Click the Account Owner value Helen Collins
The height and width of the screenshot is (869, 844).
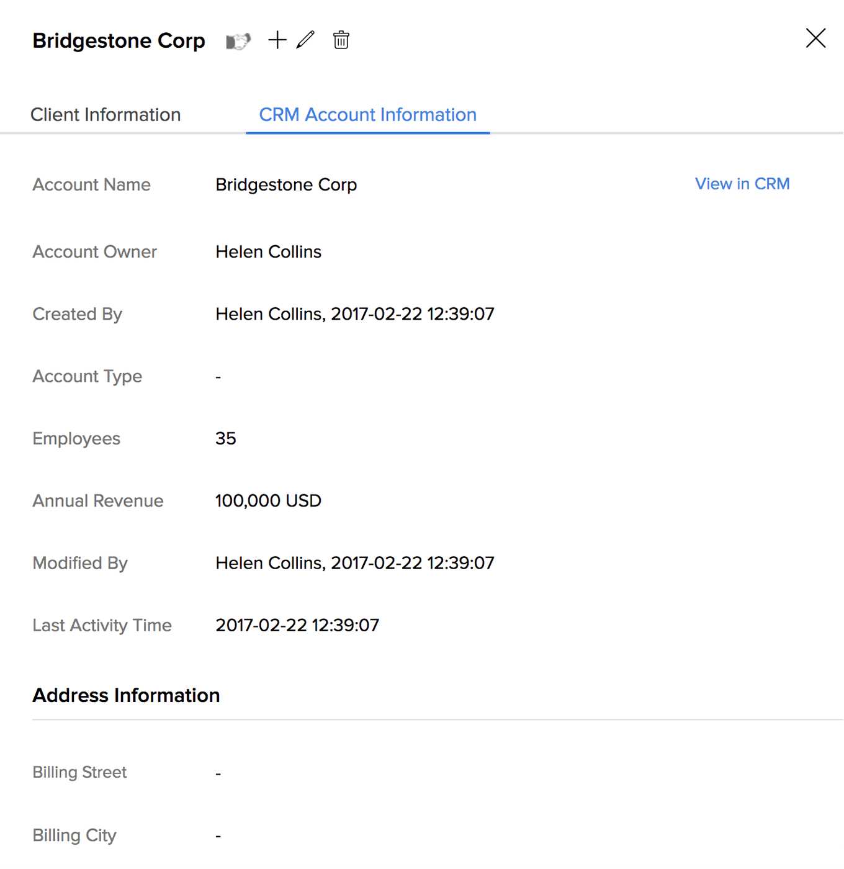(268, 252)
